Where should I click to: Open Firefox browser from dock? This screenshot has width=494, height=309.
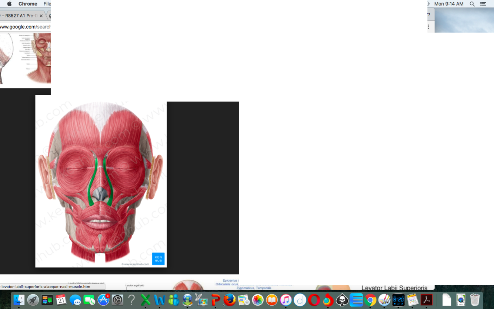[230, 300]
